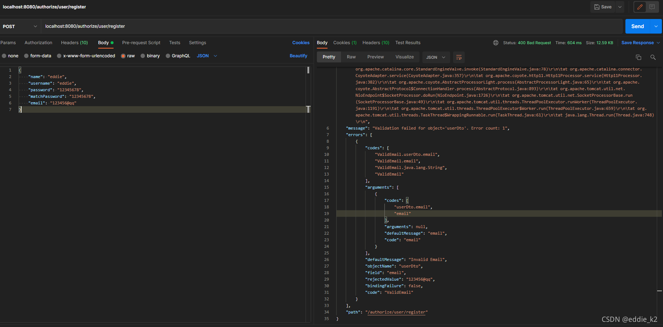Click the Save button
This screenshot has width=663, height=327.
coord(603,7)
